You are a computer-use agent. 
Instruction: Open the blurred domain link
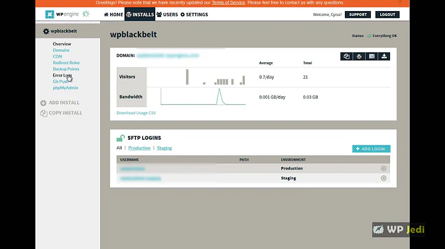(167, 55)
